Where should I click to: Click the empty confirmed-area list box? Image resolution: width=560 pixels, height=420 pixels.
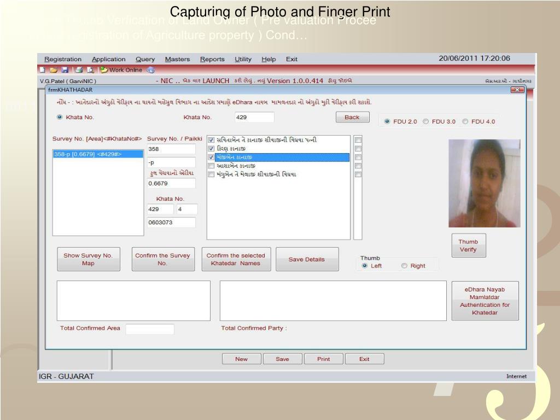tap(133, 301)
